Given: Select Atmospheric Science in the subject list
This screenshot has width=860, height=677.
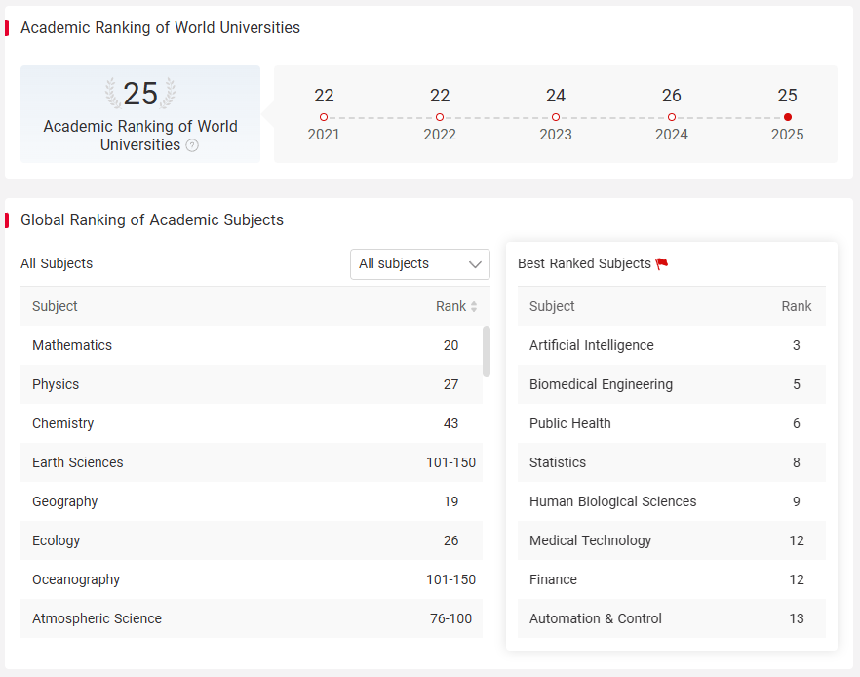Looking at the screenshot, I should click(x=252, y=618).
